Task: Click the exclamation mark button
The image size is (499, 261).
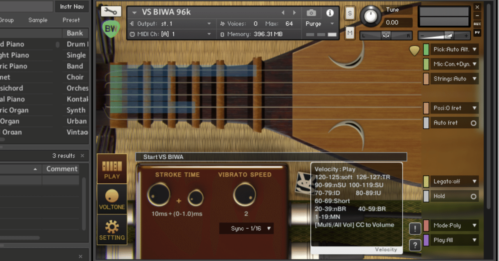Action: pyautogui.click(x=415, y=228)
